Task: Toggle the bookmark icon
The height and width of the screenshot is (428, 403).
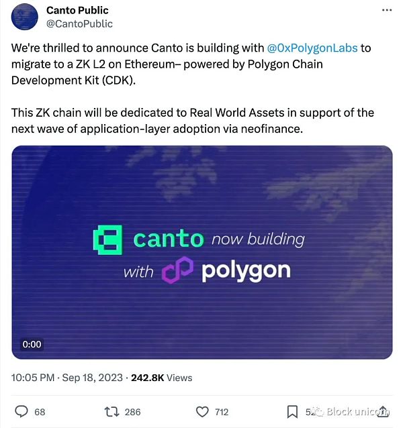Action: (x=293, y=411)
